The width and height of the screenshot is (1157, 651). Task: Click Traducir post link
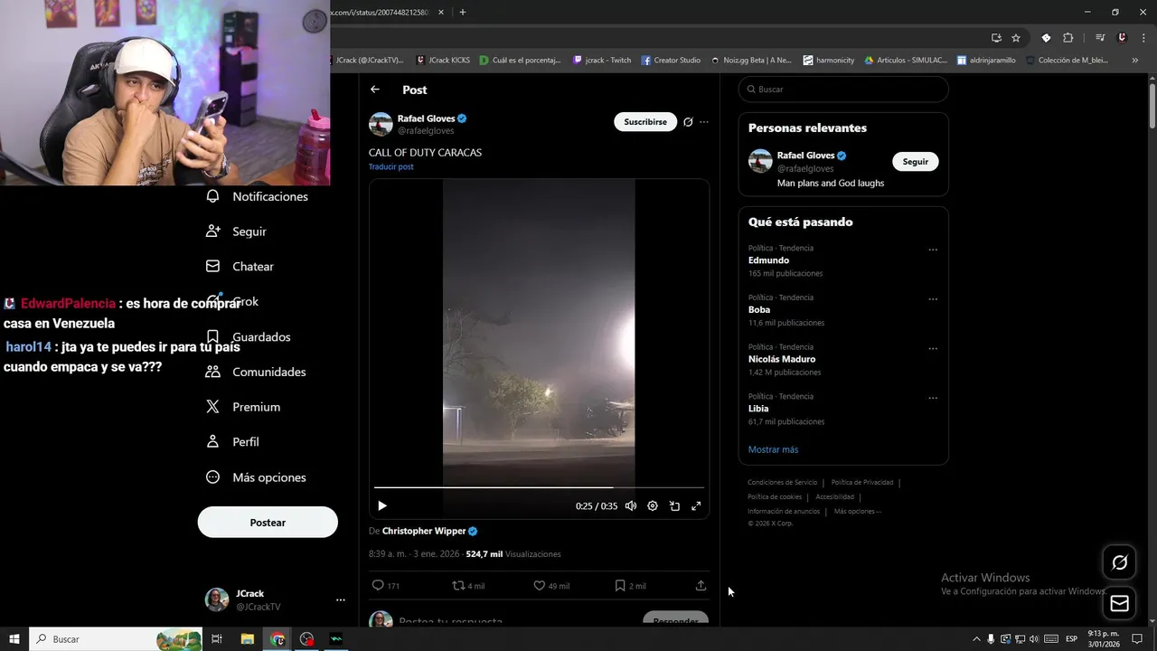tap(391, 167)
